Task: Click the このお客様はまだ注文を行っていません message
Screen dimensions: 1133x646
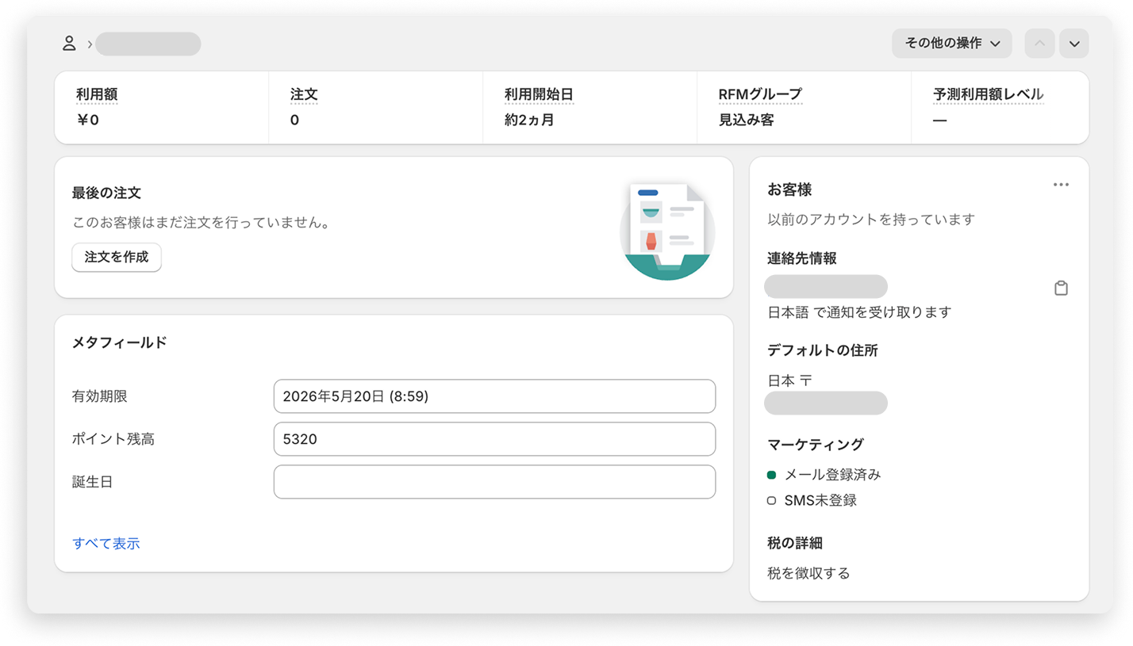Action: (201, 223)
